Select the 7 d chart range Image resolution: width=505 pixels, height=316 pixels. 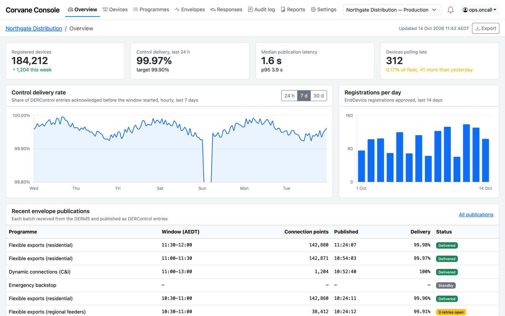tap(304, 96)
